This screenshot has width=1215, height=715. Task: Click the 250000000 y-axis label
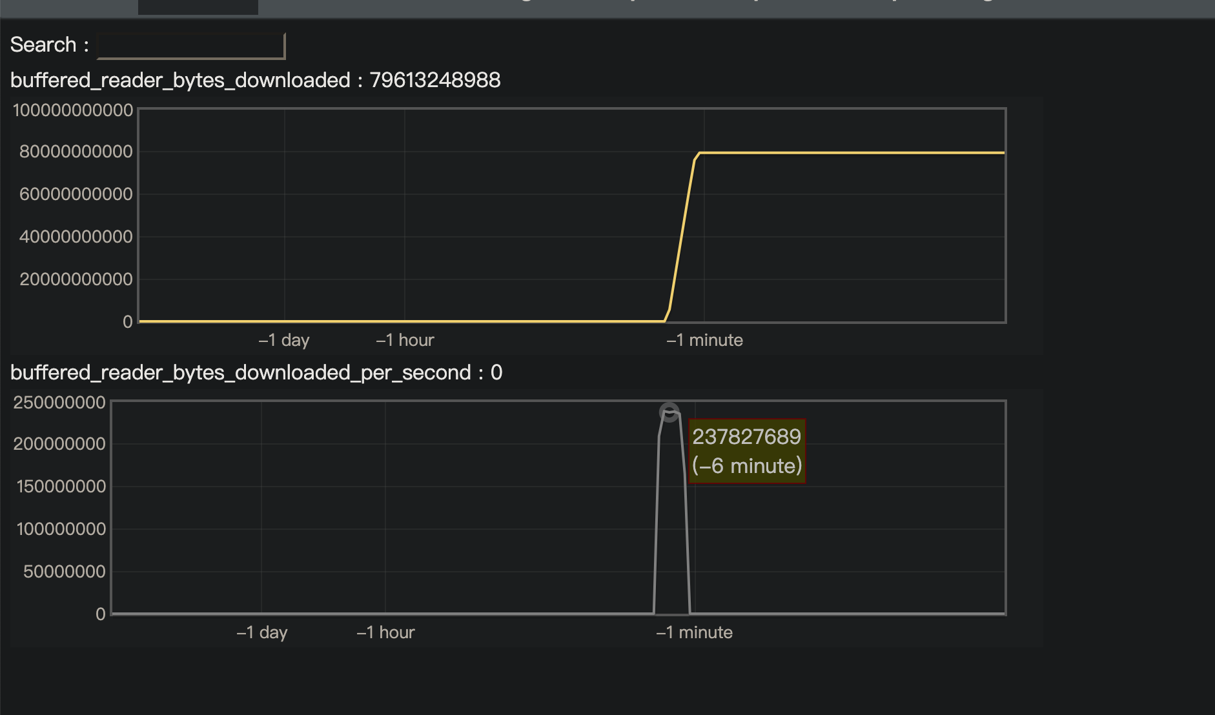(59, 403)
